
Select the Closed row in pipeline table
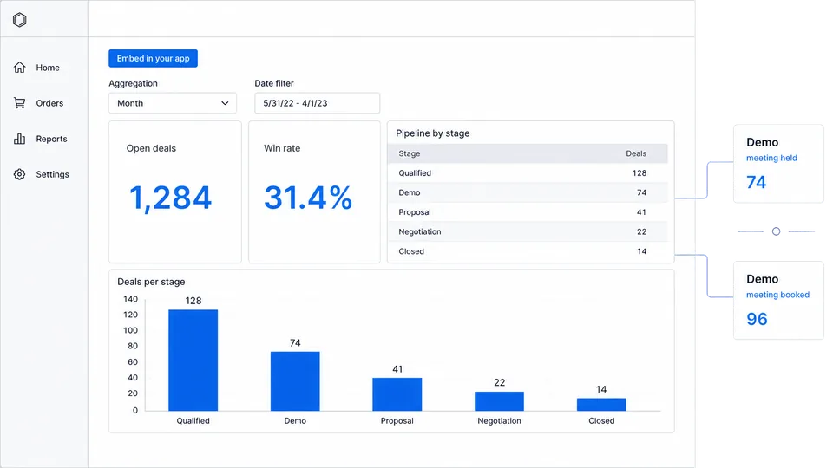[x=528, y=251]
